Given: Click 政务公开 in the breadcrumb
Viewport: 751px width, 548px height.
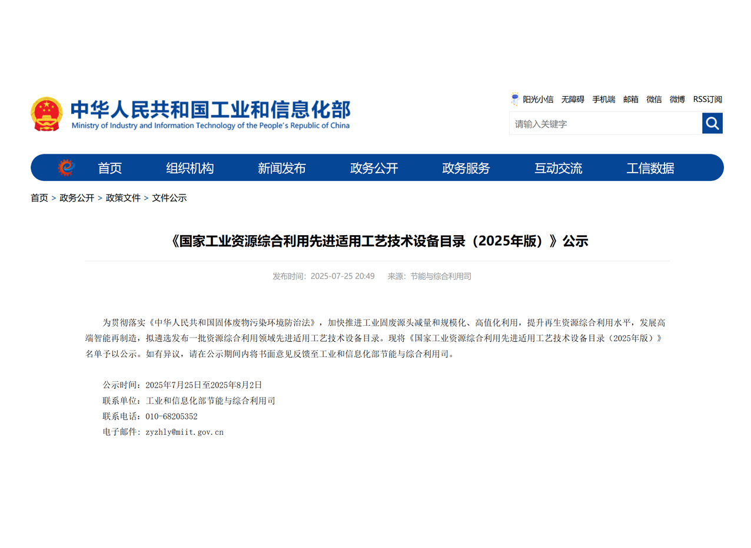Looking at the screenshot, I should pos(77,198).
